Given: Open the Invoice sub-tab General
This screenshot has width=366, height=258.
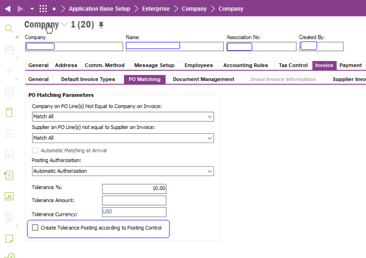Looking at the screenshot, I should (x=39, y=79).
